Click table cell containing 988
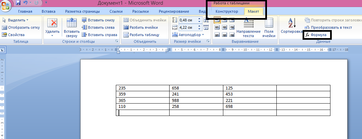The height and width of the screenshot is (139, 362). [x=196, y=100]
